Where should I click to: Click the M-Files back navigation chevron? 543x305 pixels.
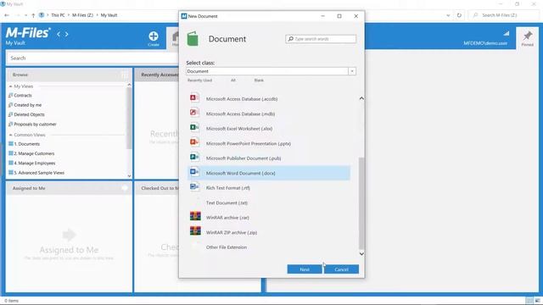pos(59,34)
